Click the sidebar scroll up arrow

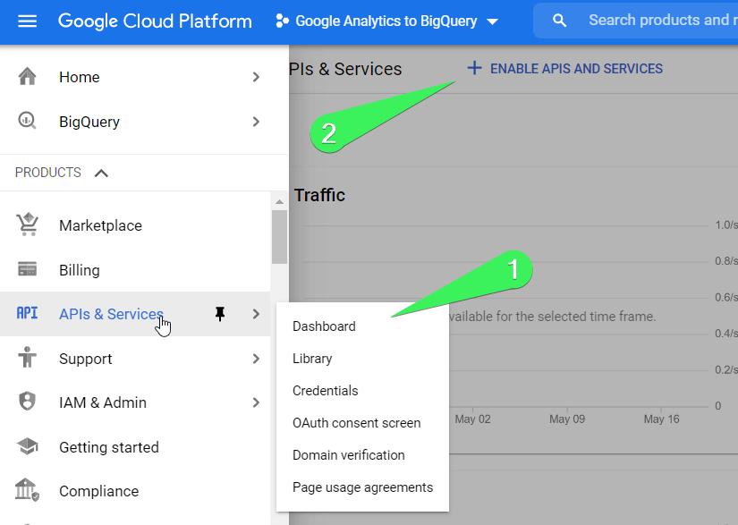point(280,202)
